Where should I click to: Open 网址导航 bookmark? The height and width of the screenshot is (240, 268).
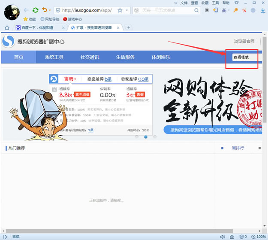50,19
